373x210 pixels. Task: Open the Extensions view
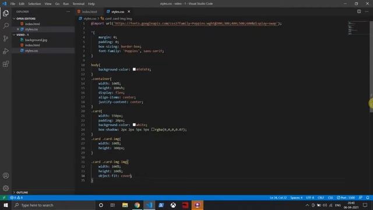pos(6,64)
